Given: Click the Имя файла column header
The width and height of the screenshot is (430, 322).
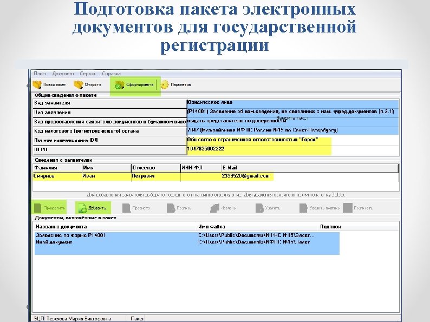Looking at the screenshot, I should click(211, 227).
